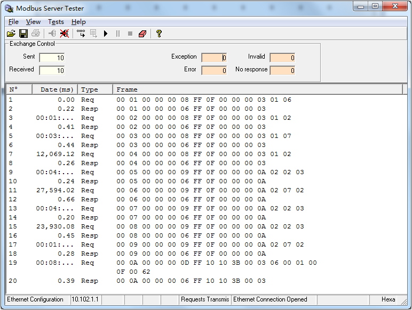Viewport: 412px width, 310px height.
Task: Click the Connect plug icon
Action: tap(52, 34)
